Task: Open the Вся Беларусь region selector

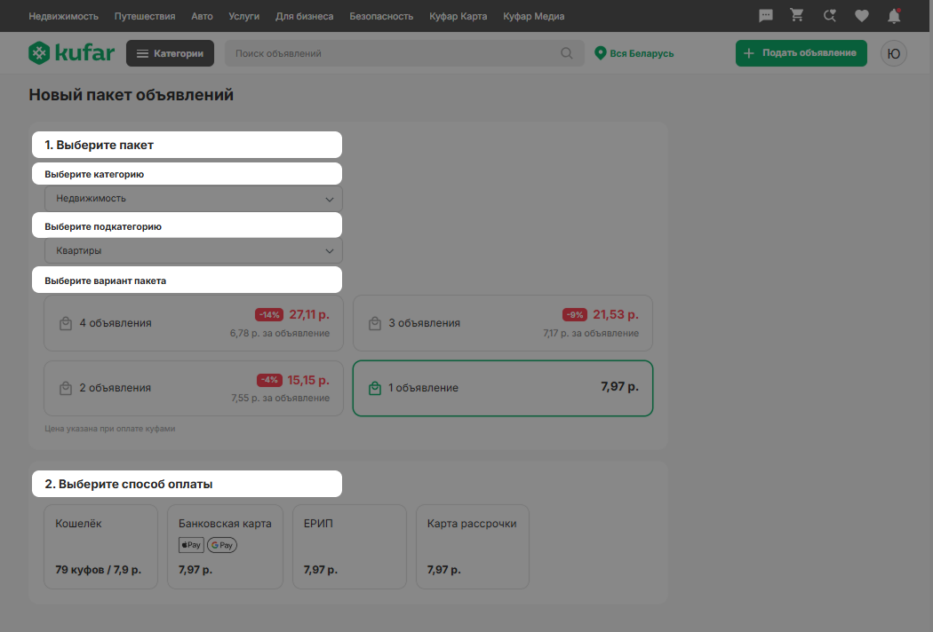Action: (634, 53)
